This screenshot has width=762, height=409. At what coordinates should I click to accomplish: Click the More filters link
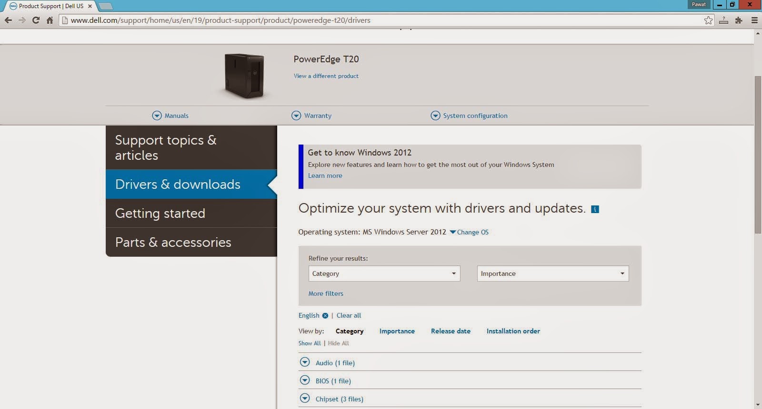click(x=326, y=293)
